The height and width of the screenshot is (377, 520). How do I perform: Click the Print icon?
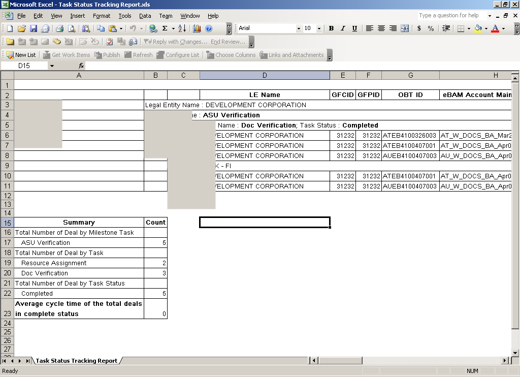[60, 28]
